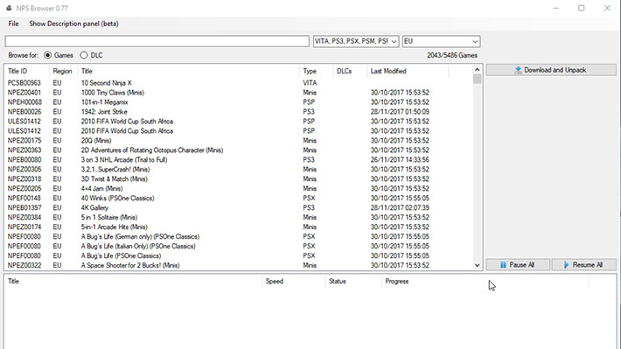Click Progress column header in download queue
This screenshot has height=349, width=621.
[485, 282]
